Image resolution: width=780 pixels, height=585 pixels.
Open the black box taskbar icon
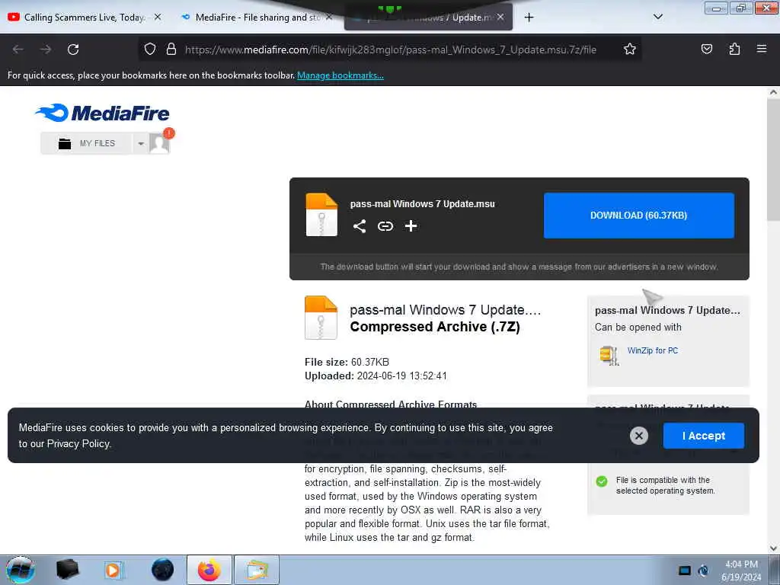(x=67, y=570)
